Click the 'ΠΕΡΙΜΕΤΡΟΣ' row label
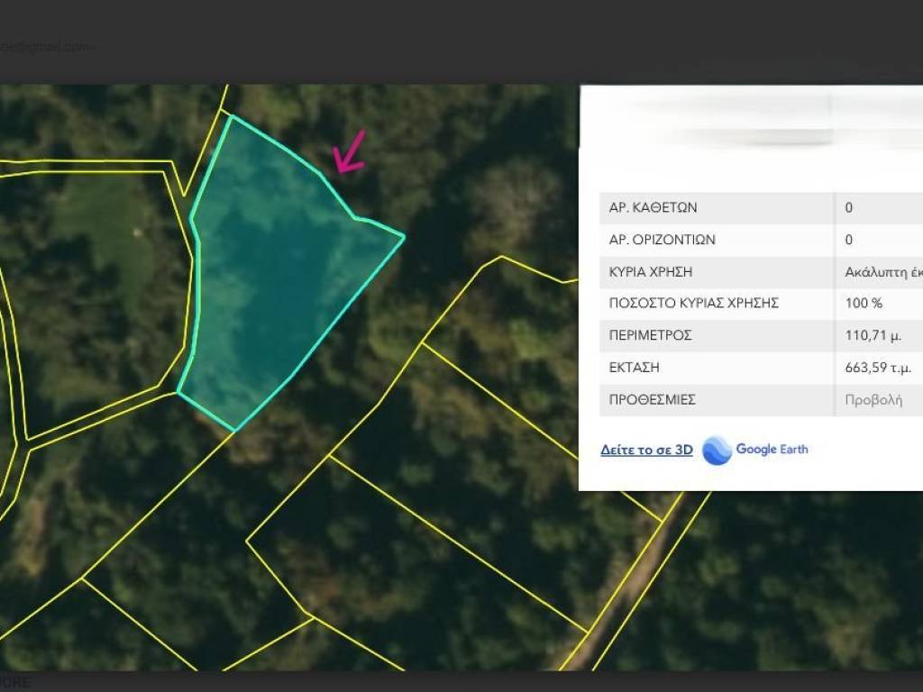 650,335
